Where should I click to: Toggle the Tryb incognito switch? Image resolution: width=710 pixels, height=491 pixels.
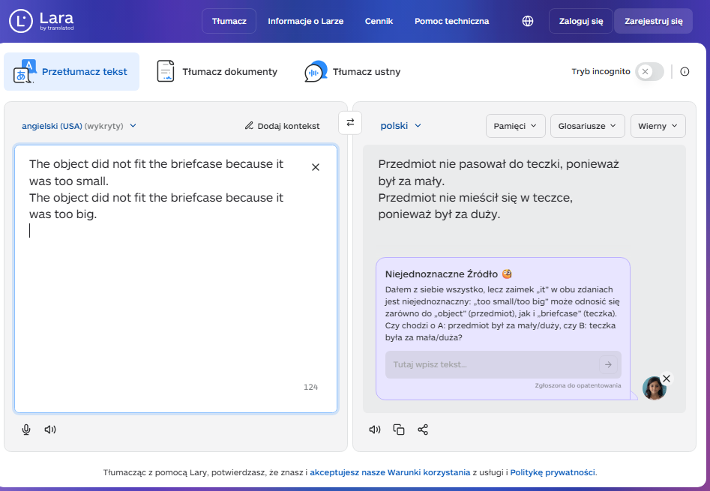coord(649,72)
